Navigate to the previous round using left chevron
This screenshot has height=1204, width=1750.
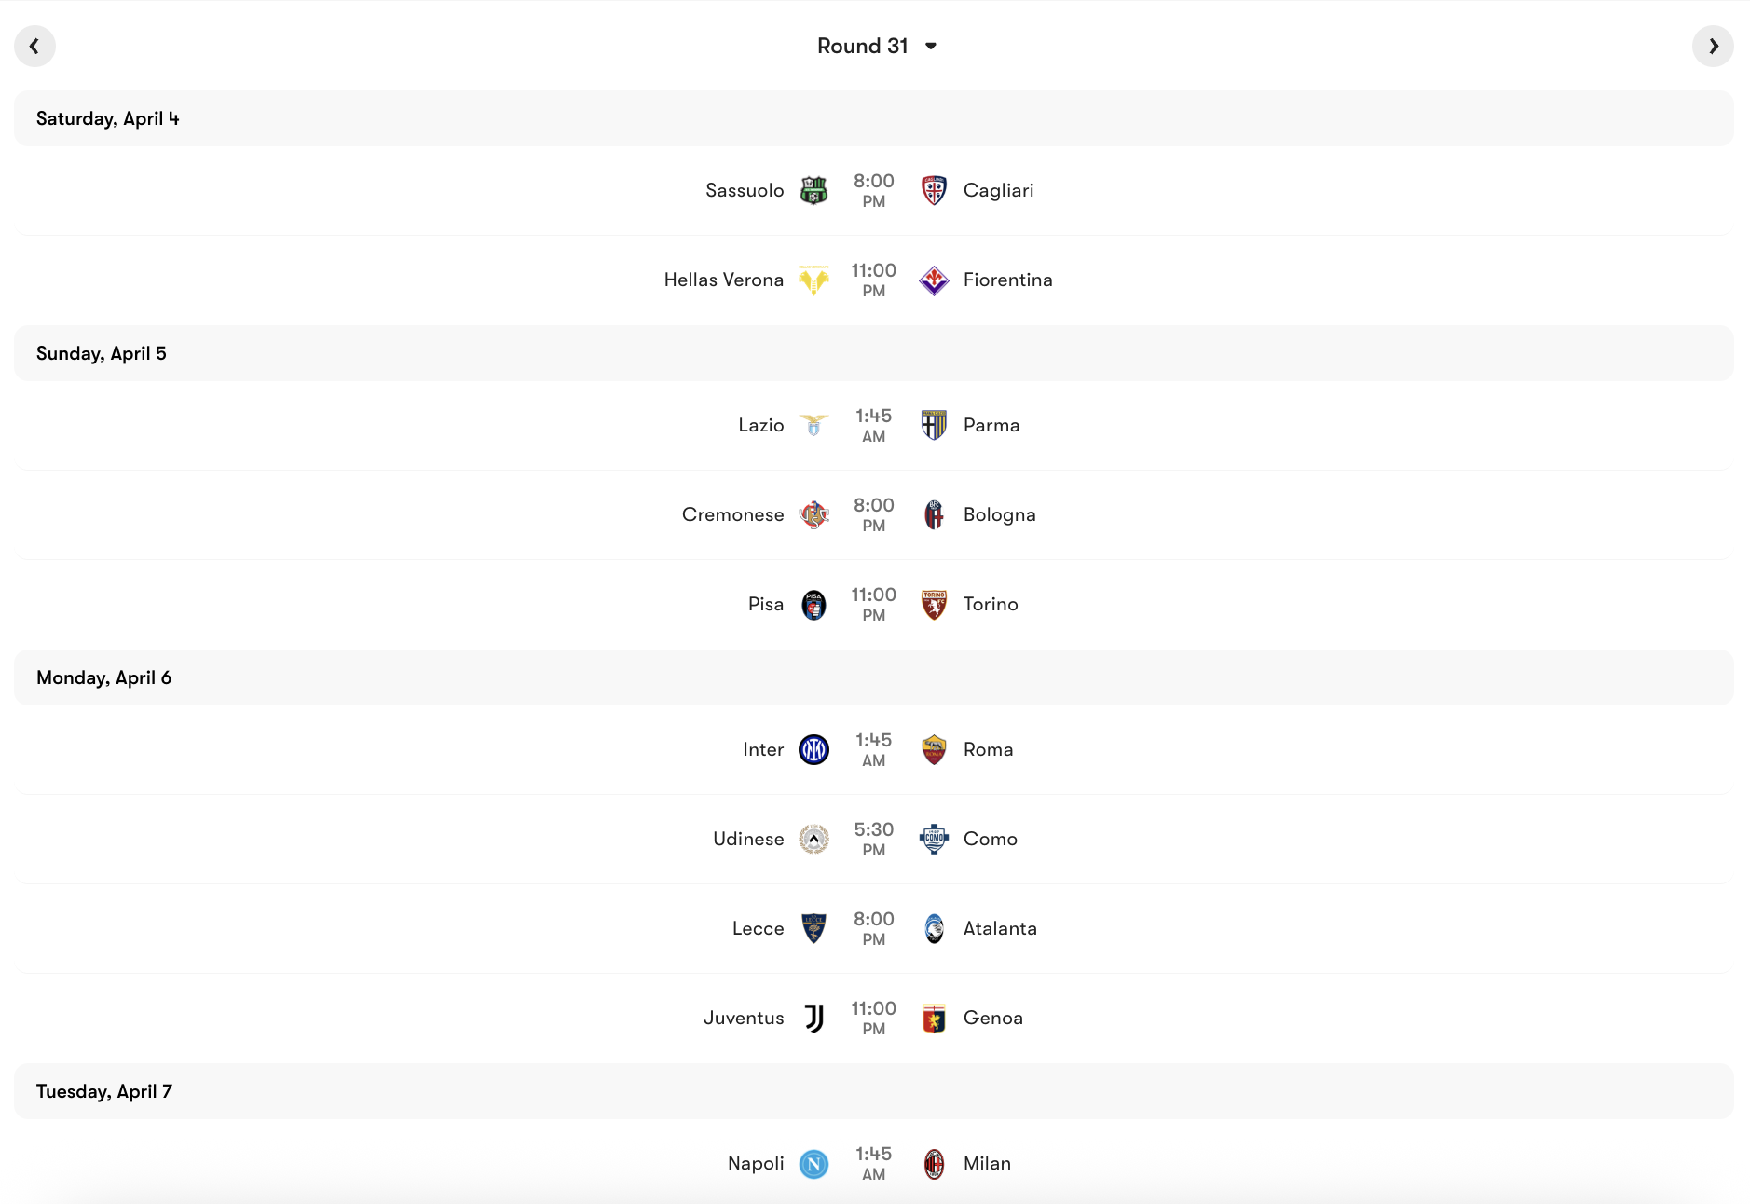click(x=35, y=46)
